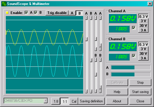Viewport: 154px width, 107px height.
Task: Click the greyed-out Calibrate button
Action: pyautogui.click(x=117, y=83)
